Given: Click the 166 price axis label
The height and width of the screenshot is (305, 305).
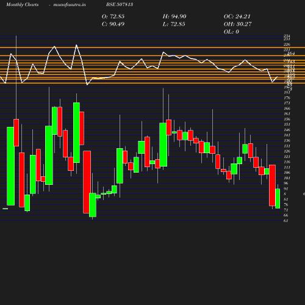Looking at the screenshot, I should (287, 109).
